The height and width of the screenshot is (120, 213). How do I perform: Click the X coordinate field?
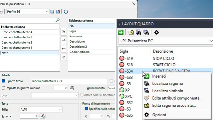[x=96, y=116]
